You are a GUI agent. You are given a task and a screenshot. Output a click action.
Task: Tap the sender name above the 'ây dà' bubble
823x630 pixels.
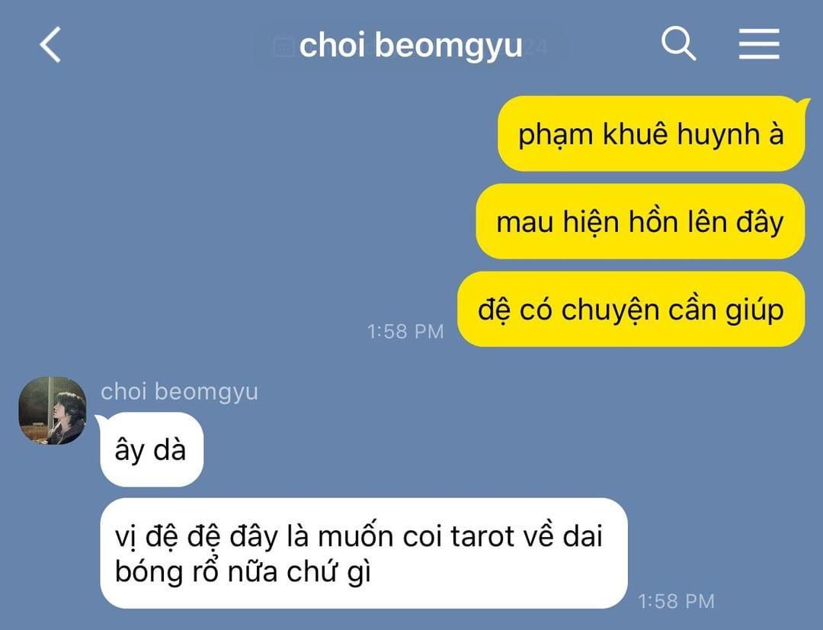tap(180, 391)
